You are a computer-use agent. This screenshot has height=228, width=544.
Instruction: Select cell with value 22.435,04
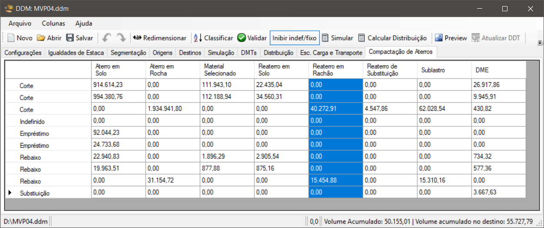(x=281, y=85)
